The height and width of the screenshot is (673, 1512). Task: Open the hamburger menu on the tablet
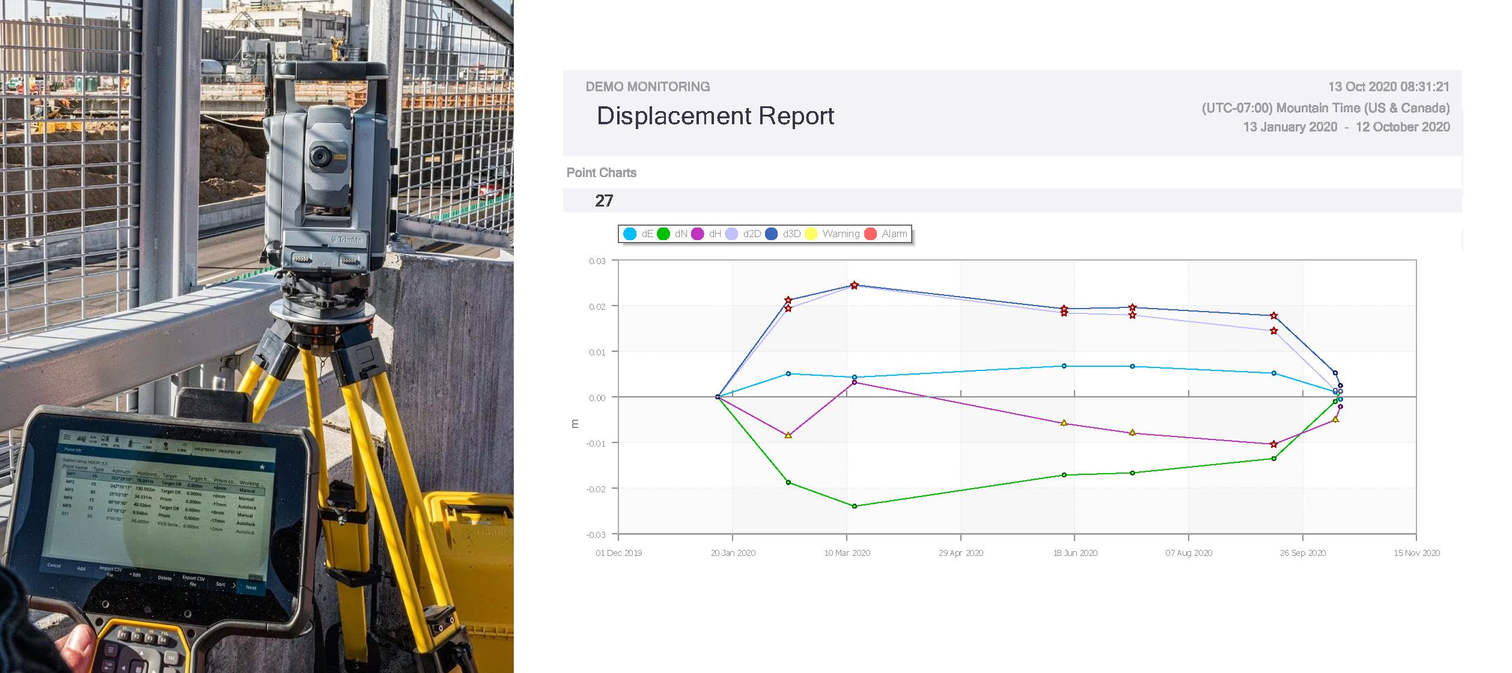pyautogui.click(x=67, y=437)
